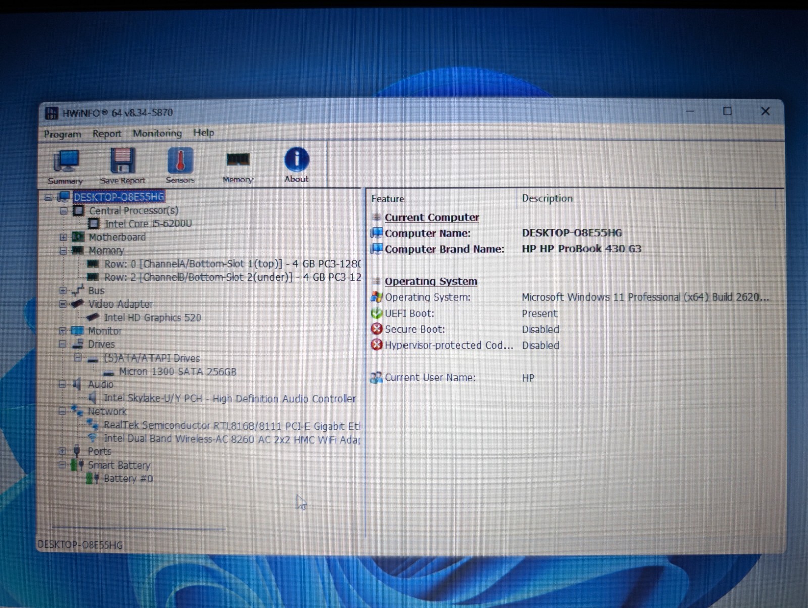This screenshot has width=808, height=608.
Task: Select Row: 0 ChannelA memory slot entry
Action: click(x=232, y=264)
